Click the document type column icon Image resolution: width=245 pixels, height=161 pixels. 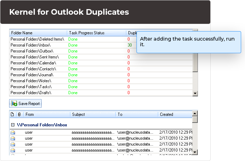[x=12, y=114]
